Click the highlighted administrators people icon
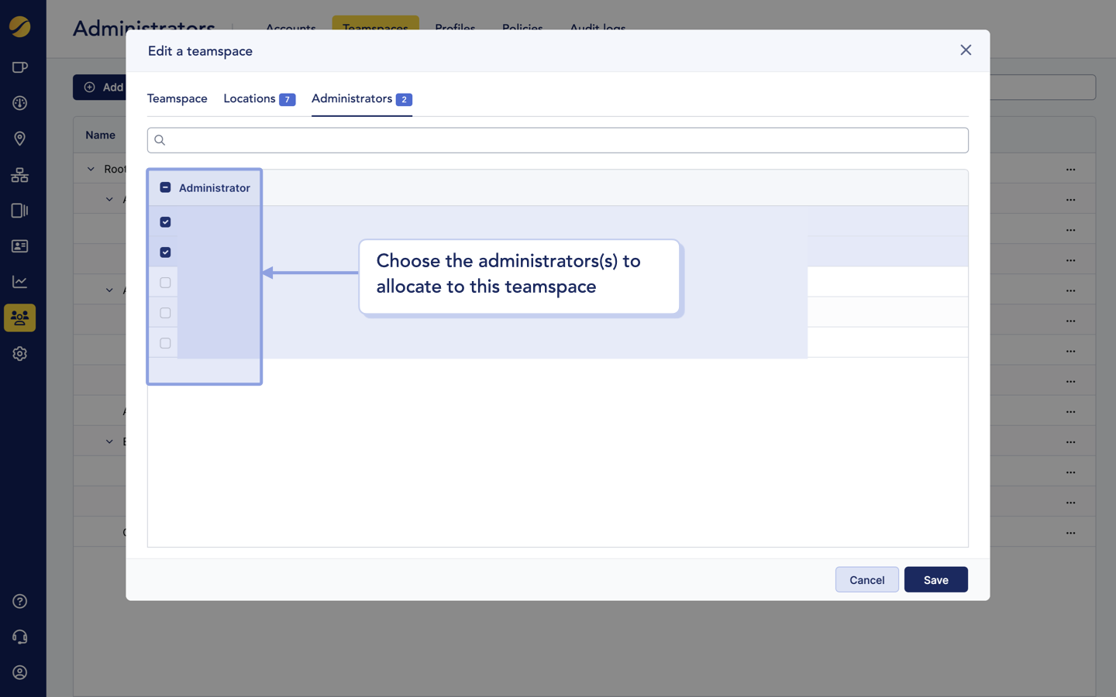Viewport: 1116px width, 697px height. [19, 318]
